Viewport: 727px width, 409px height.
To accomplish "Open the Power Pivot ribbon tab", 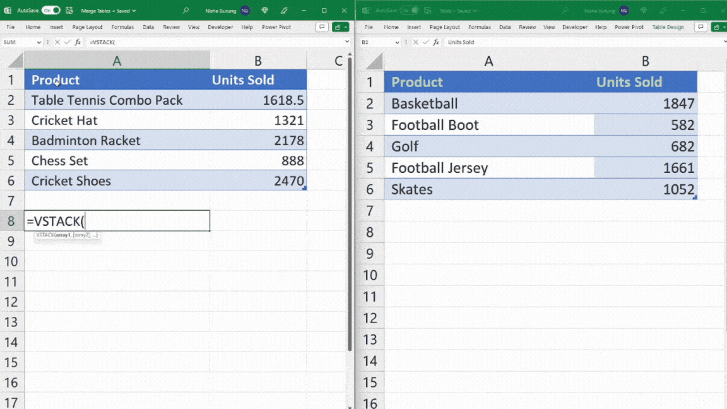I will point(276,27).
